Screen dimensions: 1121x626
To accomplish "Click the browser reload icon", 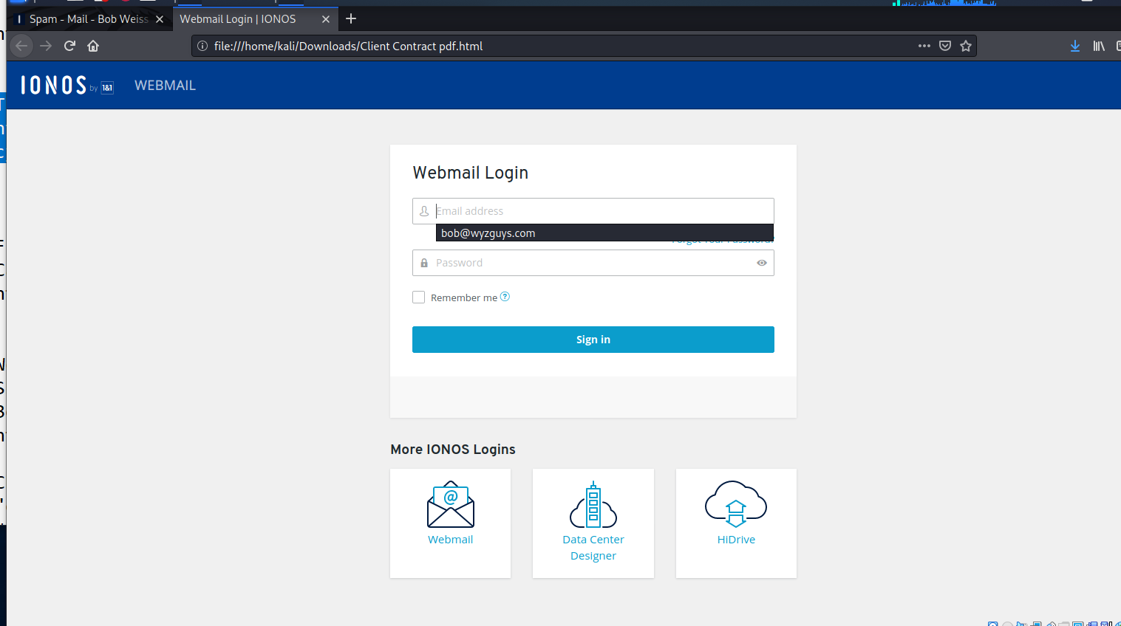I will point(69,46).
